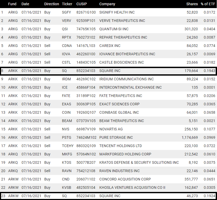Select CUSIP value "482505104"
This screenshot has height=200, width=217.
tap(86, 187)
